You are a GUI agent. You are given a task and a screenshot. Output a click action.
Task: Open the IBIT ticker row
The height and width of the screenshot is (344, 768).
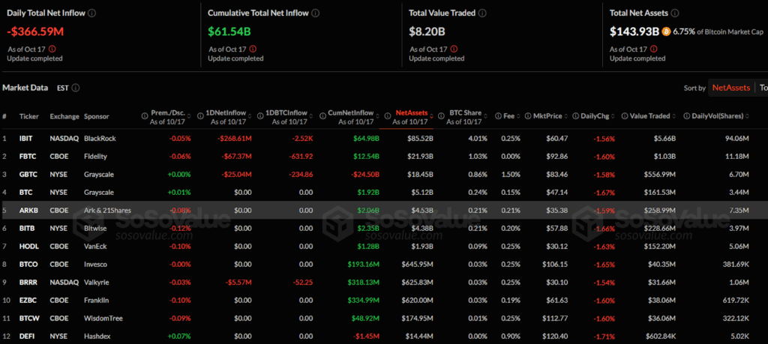click(28, 139)
